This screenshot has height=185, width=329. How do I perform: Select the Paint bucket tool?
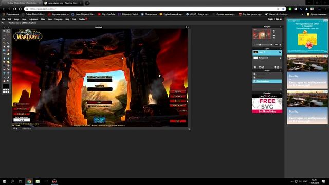(x=8, y=47)
